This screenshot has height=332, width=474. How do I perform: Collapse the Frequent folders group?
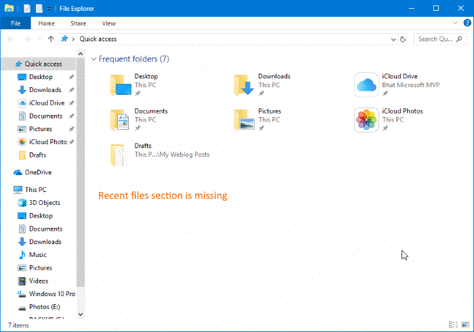click(93, 59)
